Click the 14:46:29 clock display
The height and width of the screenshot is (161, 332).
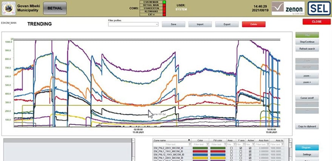tap(261, 6)
